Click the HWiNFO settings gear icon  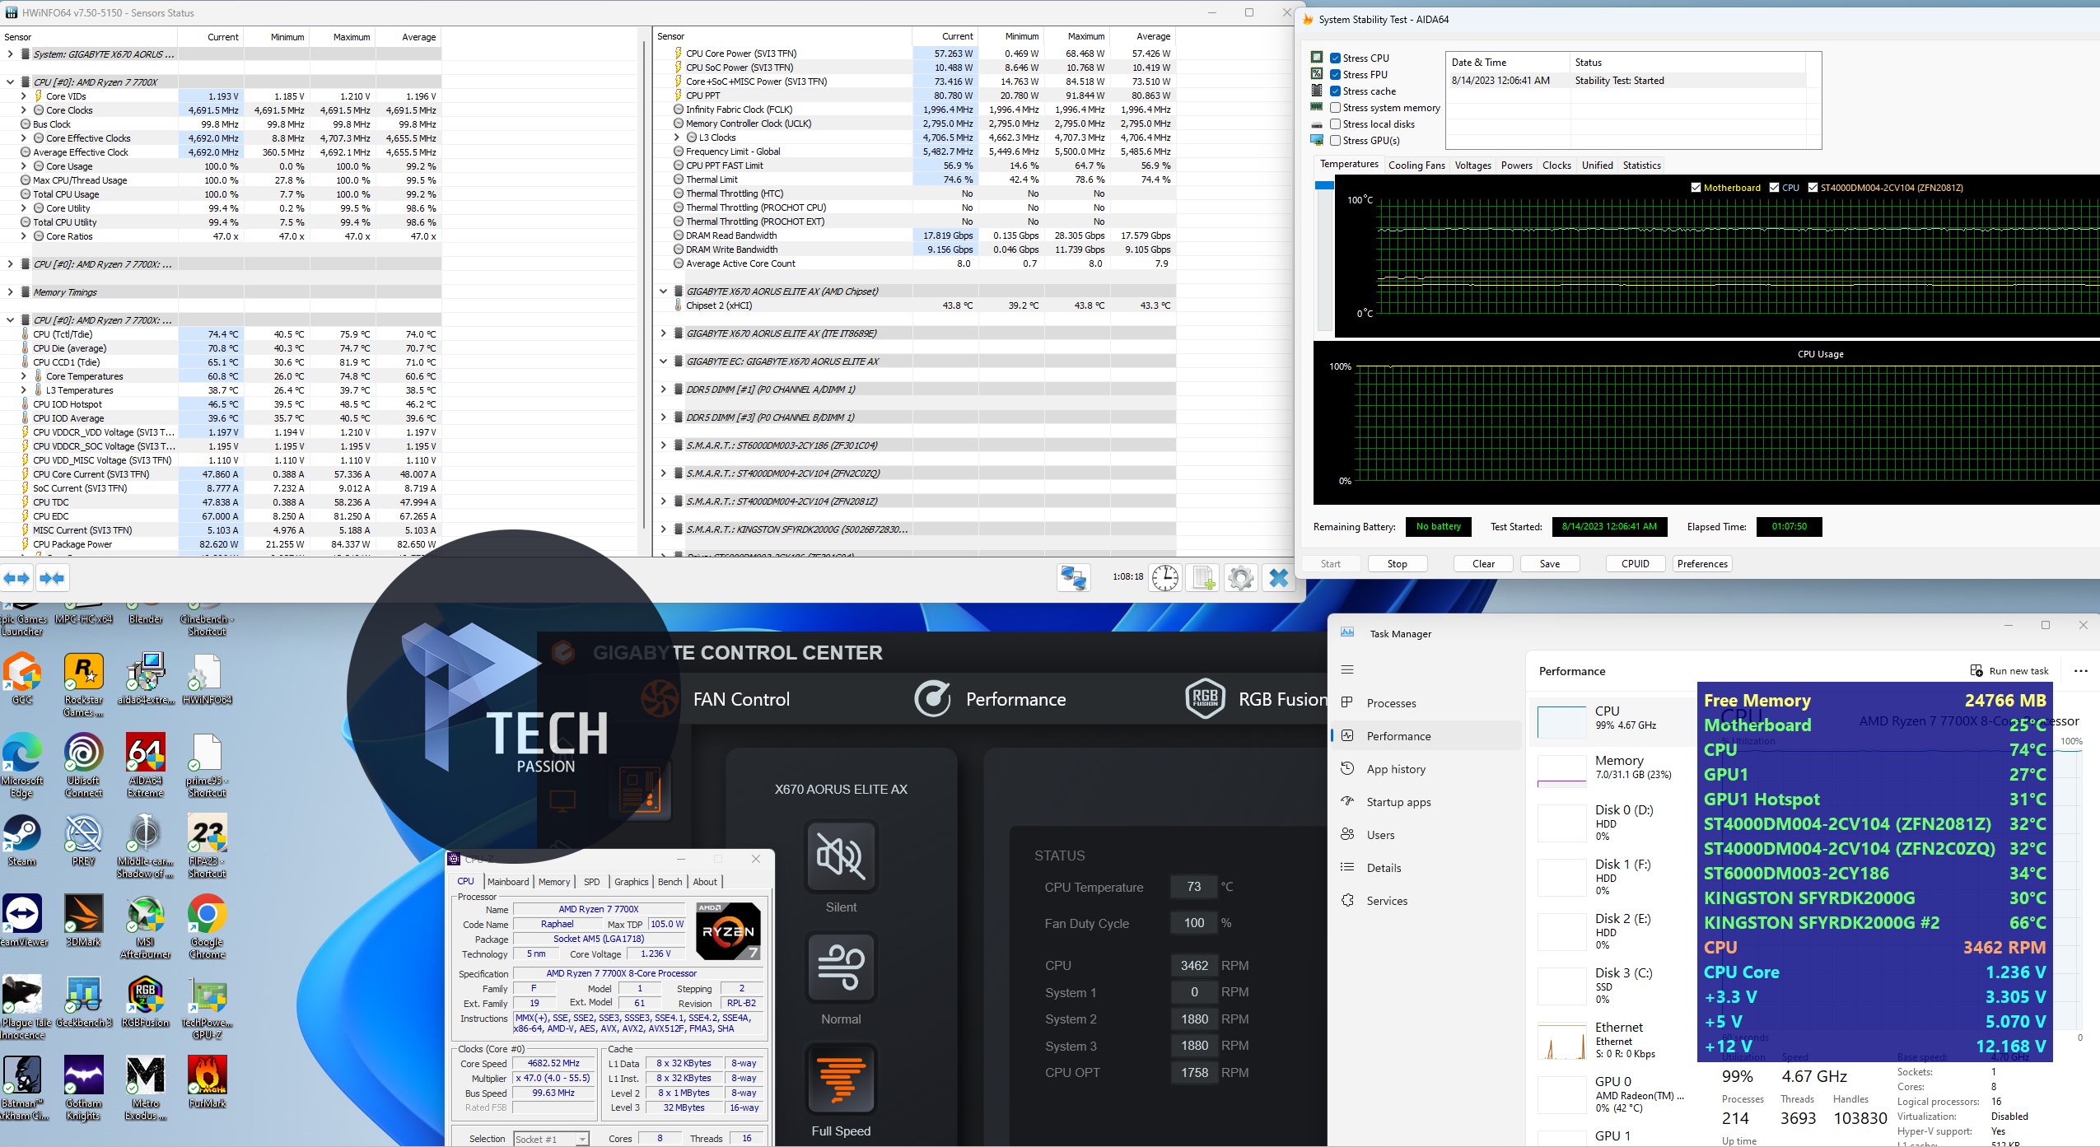click(x=1240, y=578)
